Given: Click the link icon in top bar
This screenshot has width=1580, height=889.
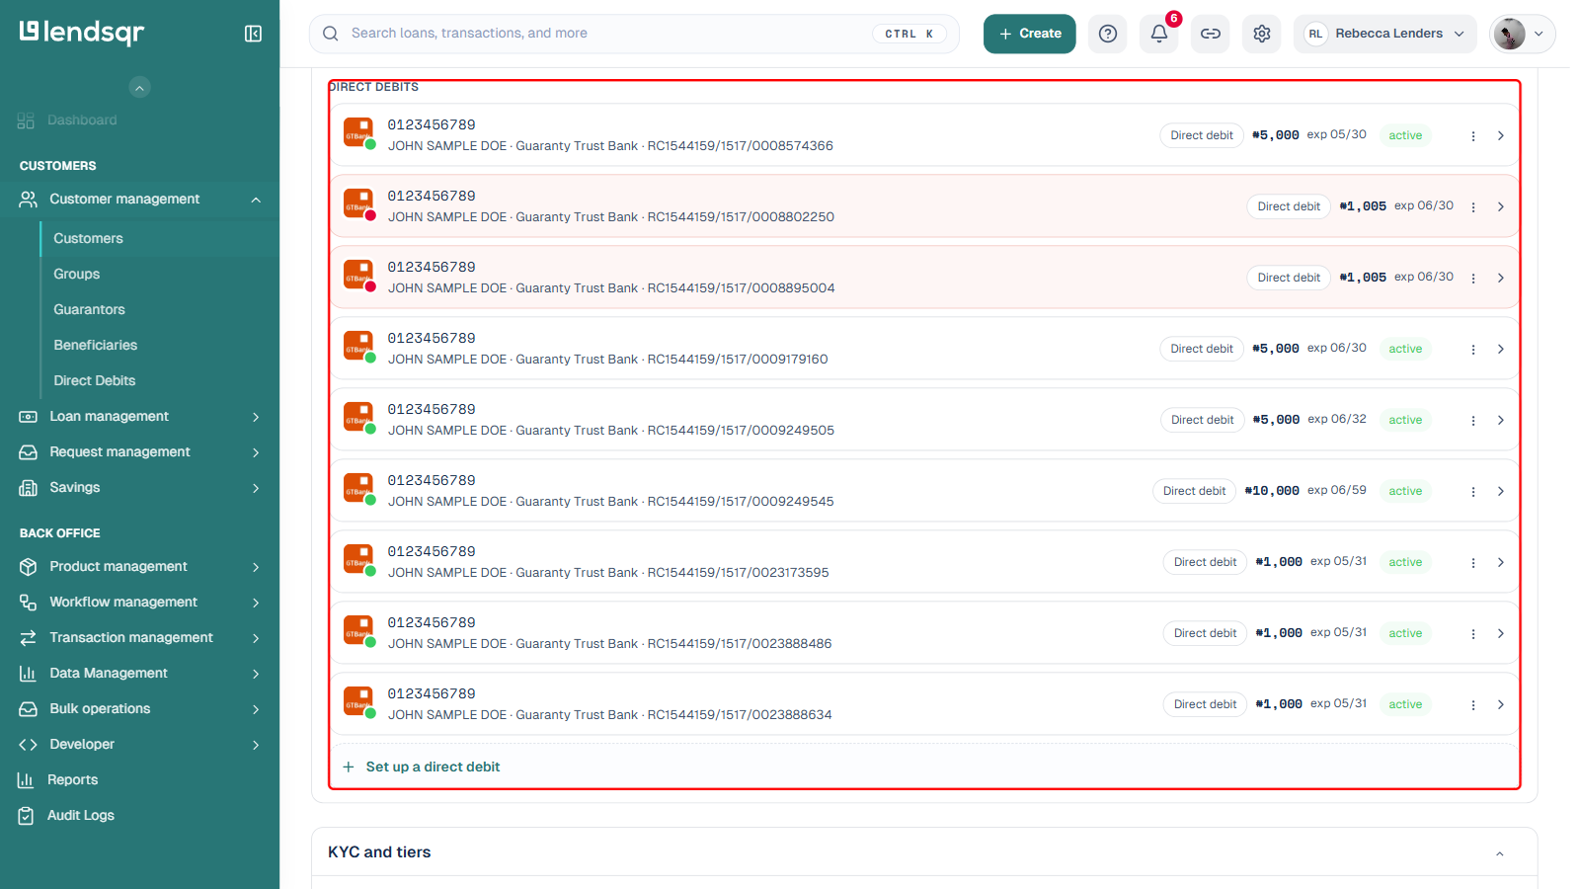Looking at the screenshot, I should tap(1211, 34).
